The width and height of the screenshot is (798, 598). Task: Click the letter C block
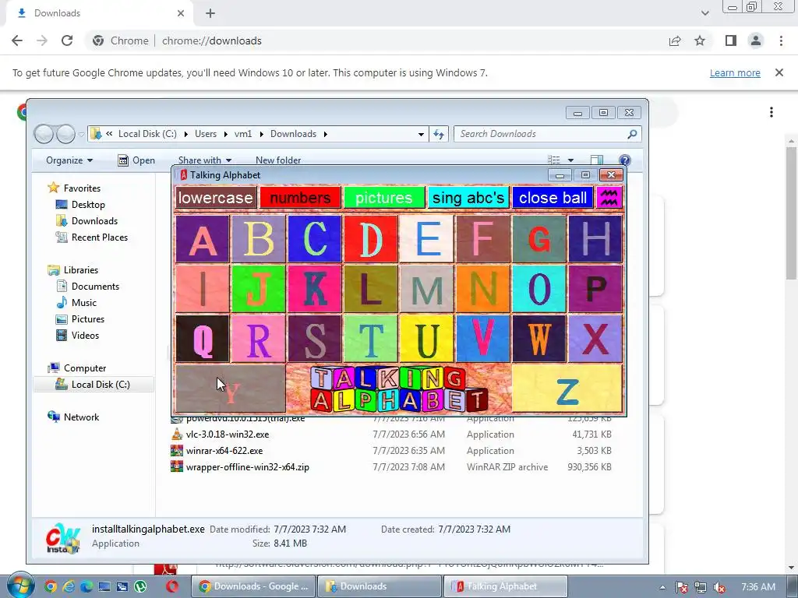coord(314,238)
